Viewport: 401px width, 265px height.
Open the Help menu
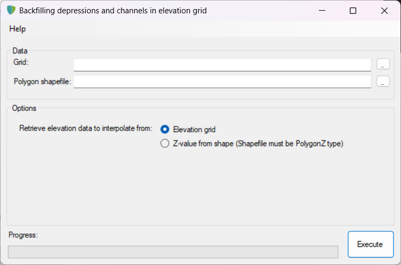18,29
